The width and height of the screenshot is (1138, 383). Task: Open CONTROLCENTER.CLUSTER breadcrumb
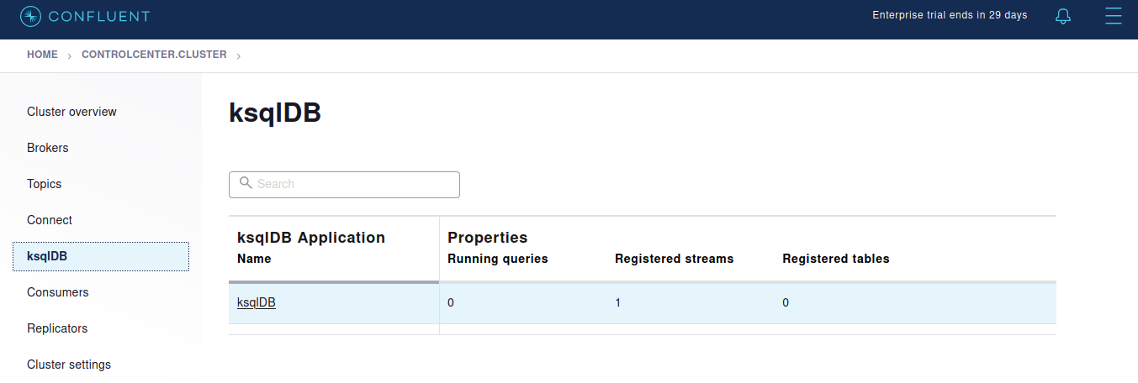154,55
